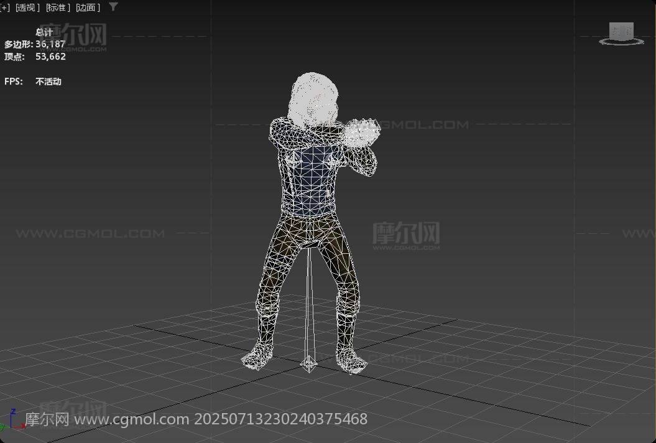The image size is (656, 443).
Task: Open the 标准 shading quality menu
Action: pyautogui.click(x=58, y=7)
